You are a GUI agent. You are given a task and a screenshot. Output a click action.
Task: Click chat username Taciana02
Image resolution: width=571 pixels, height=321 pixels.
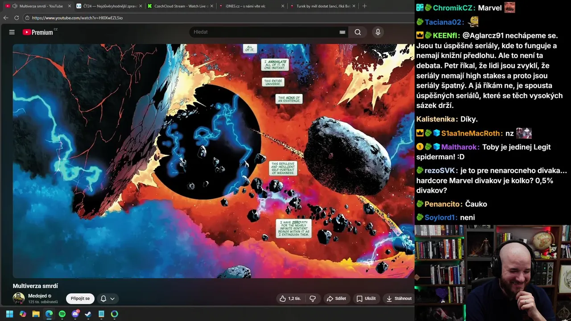click(x=444, y=22)
